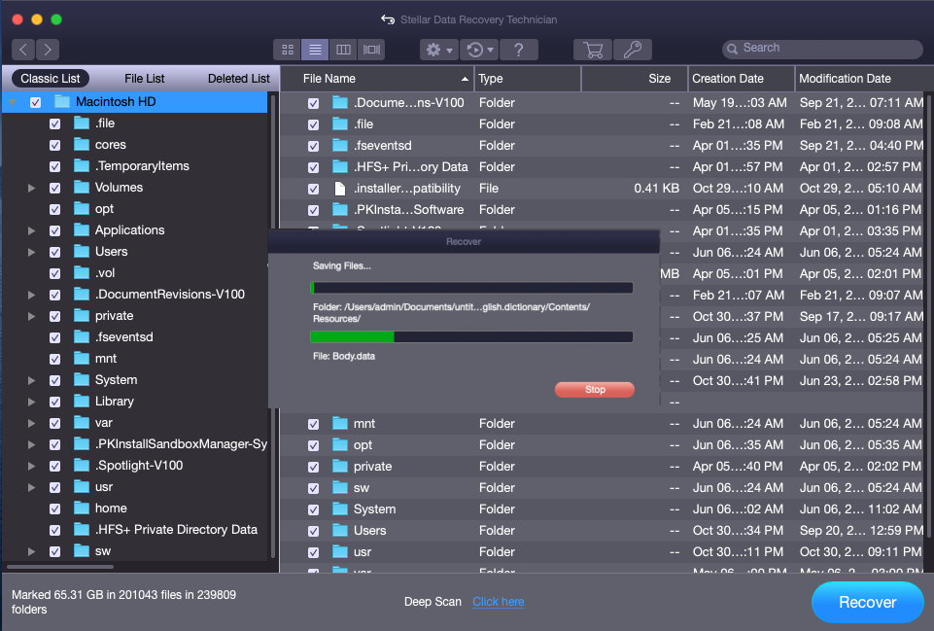934x631 pixels.
Task: Click the Macintosh HD folder icon in the tree
Action: [x=62, y=101]
